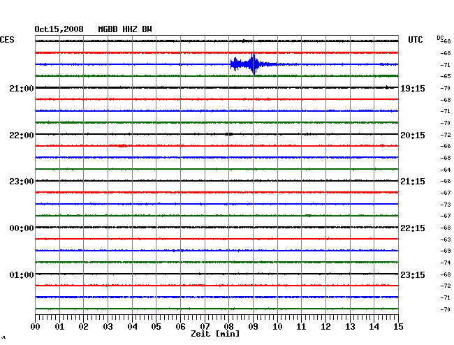Click the 23:15 UTC time label
This screenshot has height=345, width=454.
[x=413, y=274]
